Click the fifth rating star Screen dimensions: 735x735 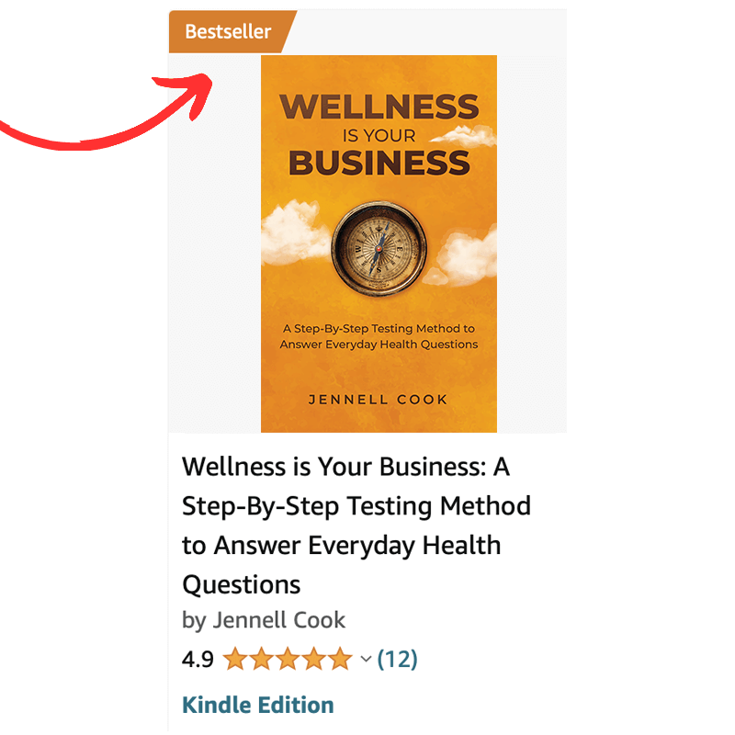click(x=340, y=659)
